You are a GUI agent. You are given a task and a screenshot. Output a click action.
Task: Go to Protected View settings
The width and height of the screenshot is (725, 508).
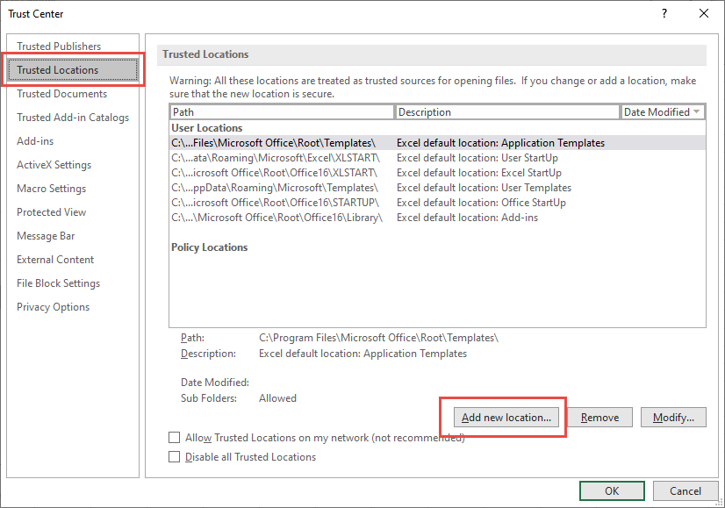coord(51,212)
